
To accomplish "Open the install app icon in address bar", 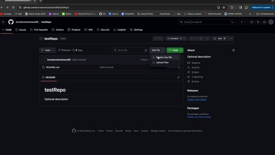I will tap(218, 7).
